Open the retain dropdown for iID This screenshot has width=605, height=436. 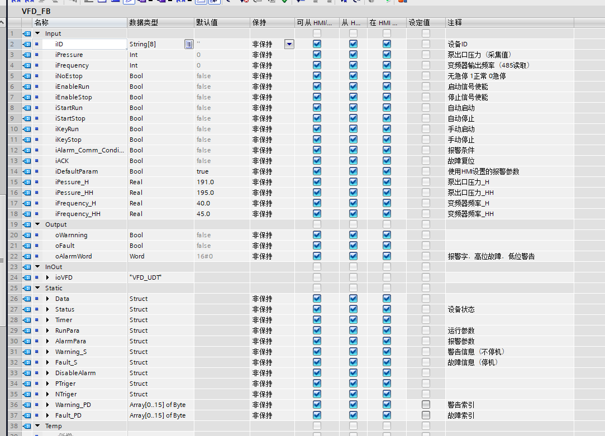click(x=289, y=44)
